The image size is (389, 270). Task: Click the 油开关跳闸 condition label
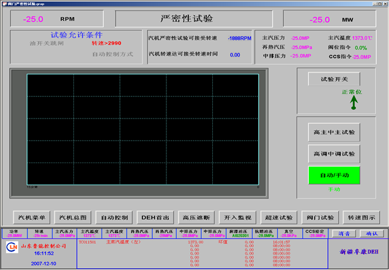coord(46,43)
